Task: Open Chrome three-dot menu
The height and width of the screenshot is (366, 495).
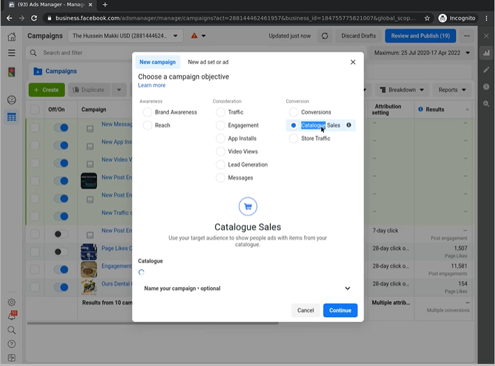Action: (x=487, y=18)
